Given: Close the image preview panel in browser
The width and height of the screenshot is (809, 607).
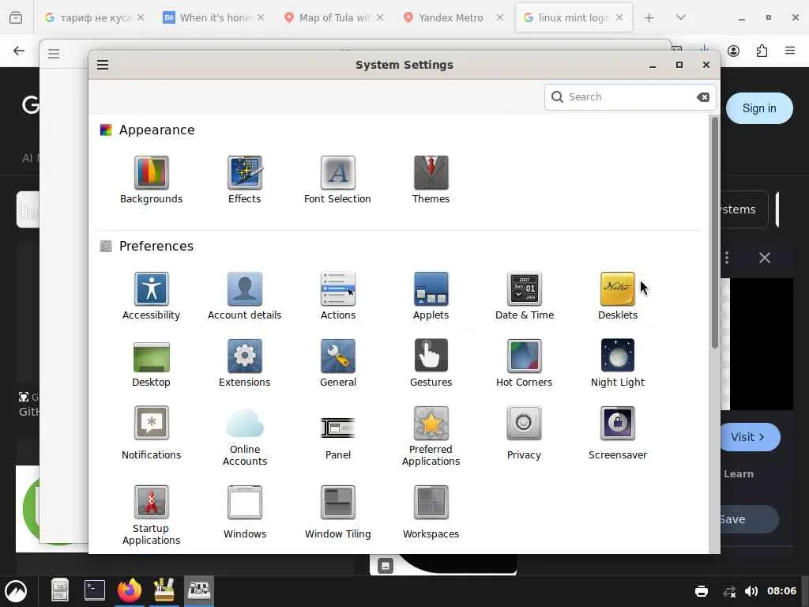Looking at the screenshot, I should point(764,258).
